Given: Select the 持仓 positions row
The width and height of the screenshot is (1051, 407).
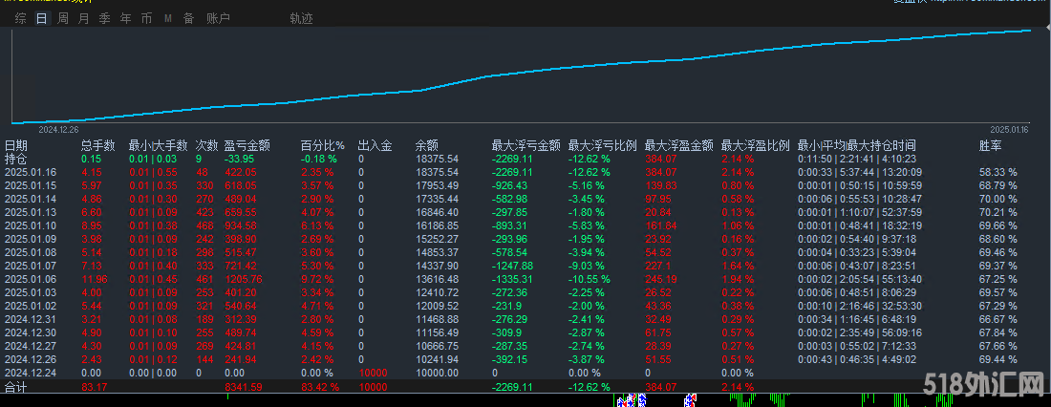Looking at the screenshot, I should pos(16,159).
